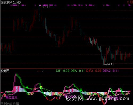
Task: Click the 用到未来数据 notice text
Action: 10,104
